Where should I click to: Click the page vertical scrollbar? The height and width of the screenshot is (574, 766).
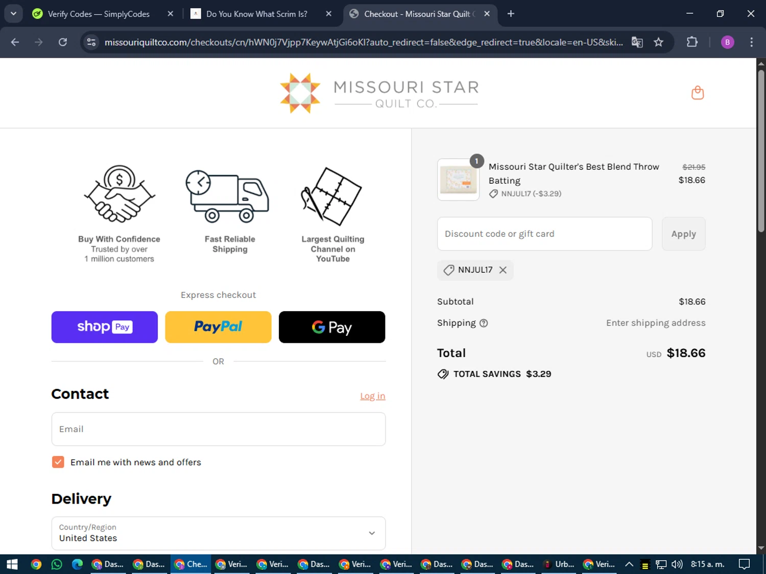pos(761,151)
